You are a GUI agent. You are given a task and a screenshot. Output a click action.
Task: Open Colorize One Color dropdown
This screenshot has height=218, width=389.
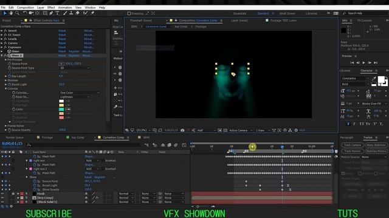point(80,93)
